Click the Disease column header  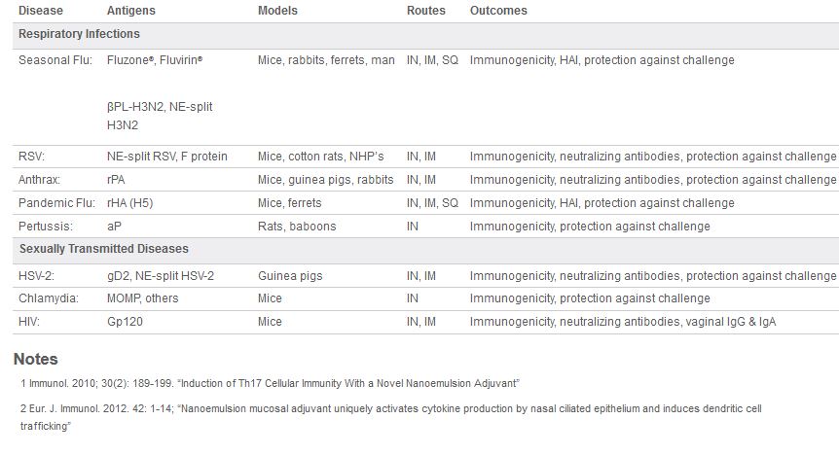click(x=41, y=11)
